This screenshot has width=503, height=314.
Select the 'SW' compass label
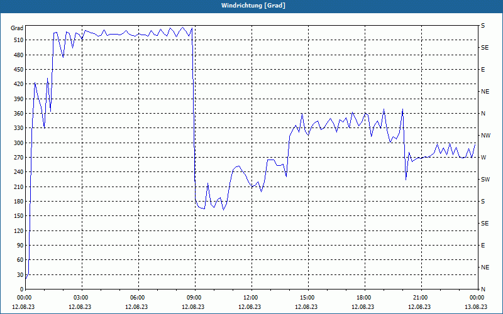[x=485, y=180]
